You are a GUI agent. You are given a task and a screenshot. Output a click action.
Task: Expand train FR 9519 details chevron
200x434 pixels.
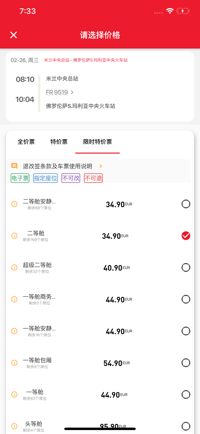coord(72,92)
